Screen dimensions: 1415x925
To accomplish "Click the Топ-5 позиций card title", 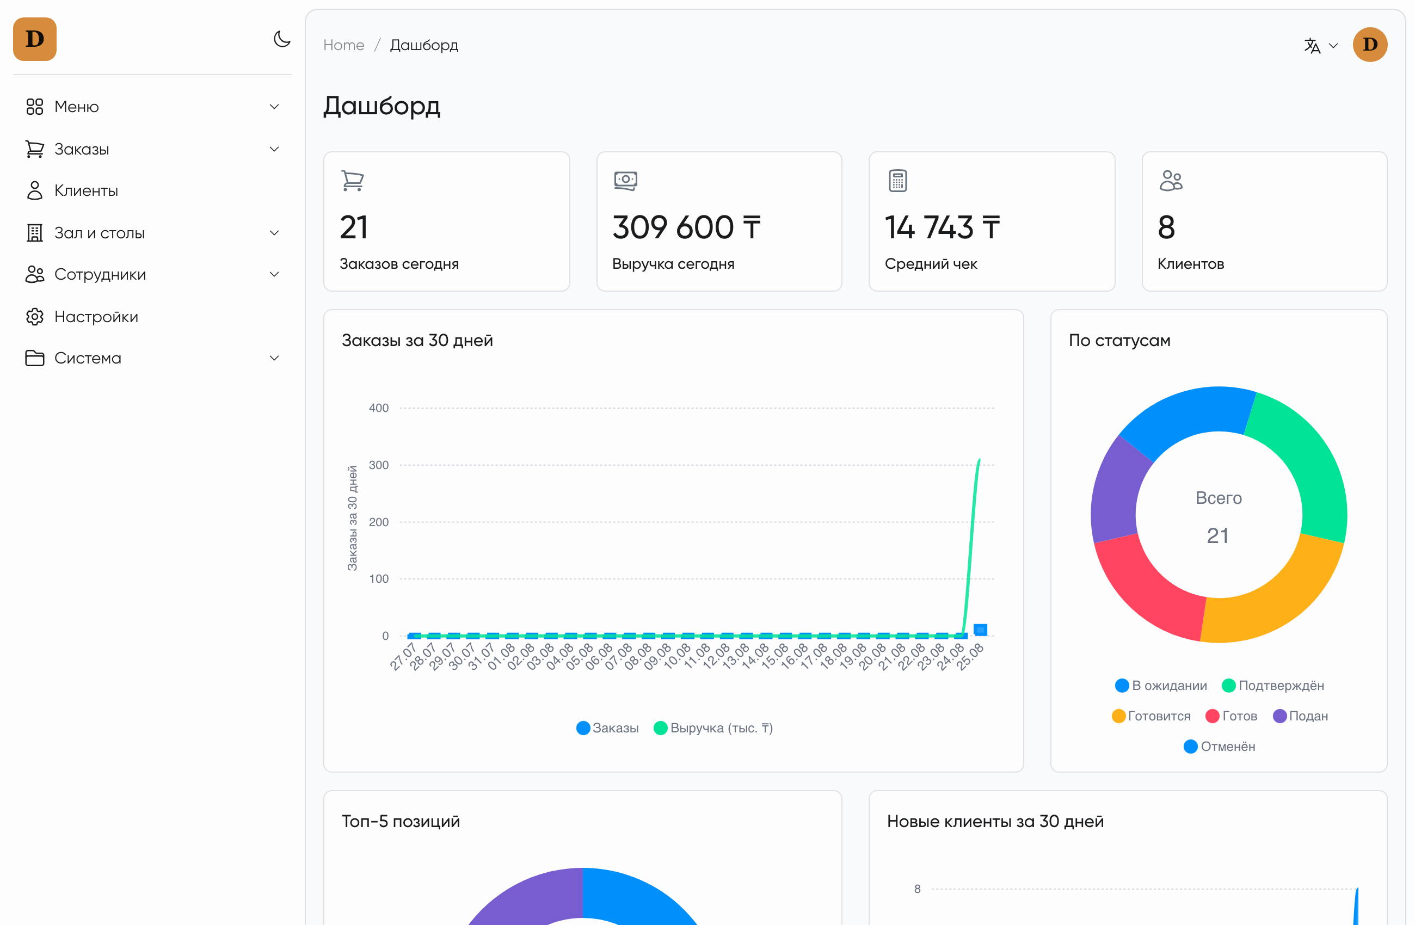I will (401, 822).
